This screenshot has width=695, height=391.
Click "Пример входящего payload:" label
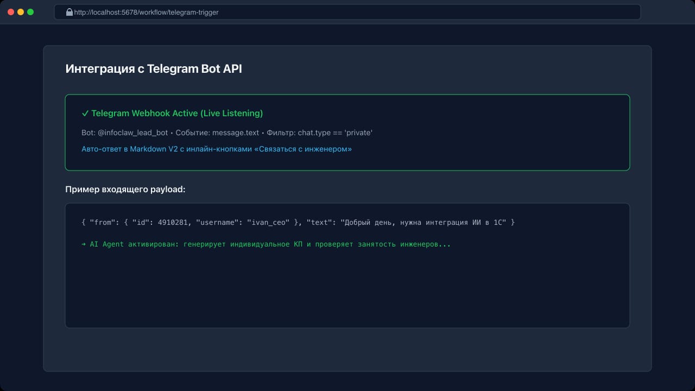[125, 190]
